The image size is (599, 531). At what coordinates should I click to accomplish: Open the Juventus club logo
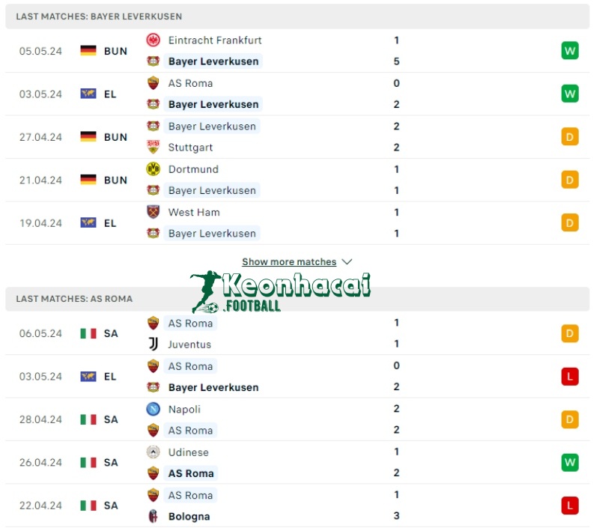click(x=153, y=345)
